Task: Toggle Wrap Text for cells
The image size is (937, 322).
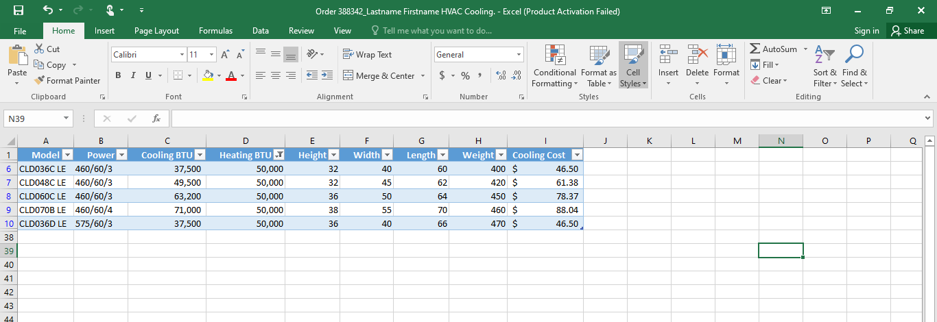Action: tap(367, 55)
